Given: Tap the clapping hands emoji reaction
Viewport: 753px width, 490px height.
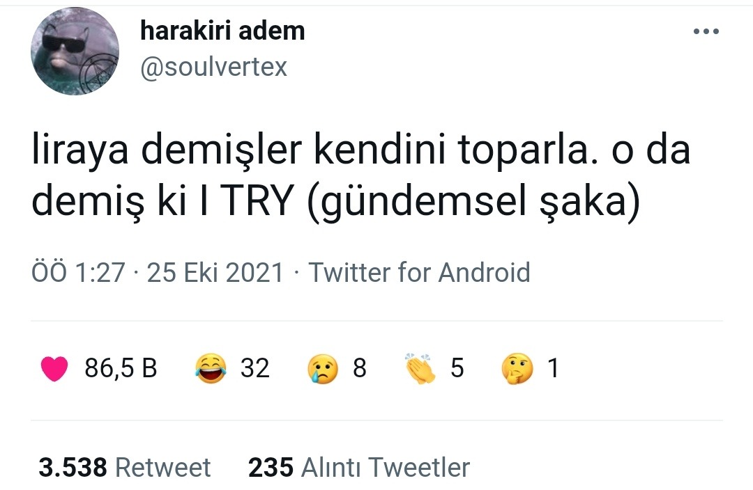Looking at the screenshot, I should coord(420,368).
